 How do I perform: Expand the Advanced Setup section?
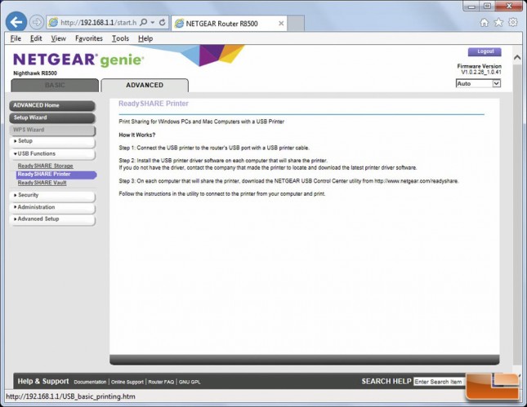pos(52,219)
